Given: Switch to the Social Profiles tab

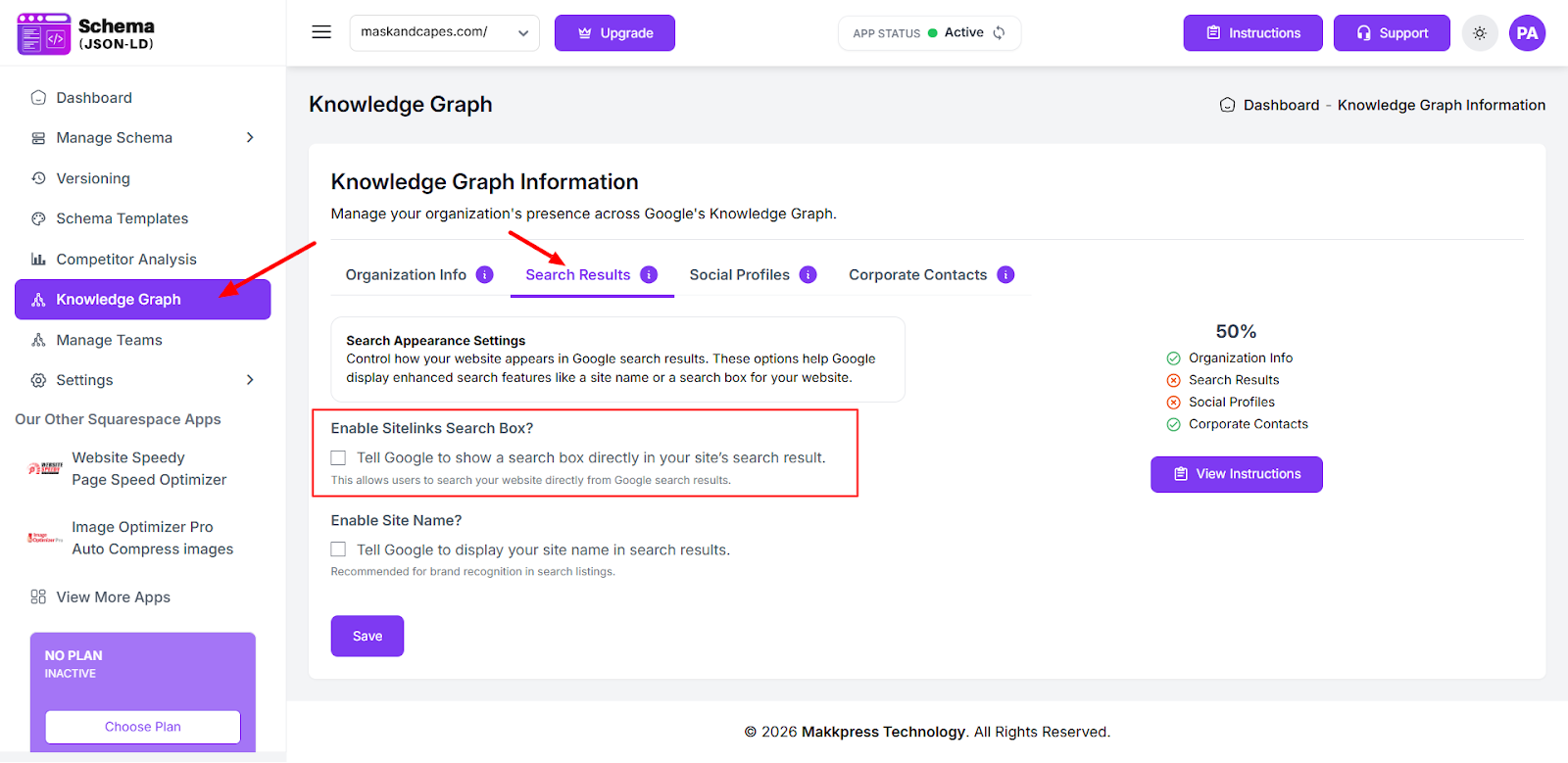Looking at the screenshot, I should pyautogui.click(x=739, y=275).
